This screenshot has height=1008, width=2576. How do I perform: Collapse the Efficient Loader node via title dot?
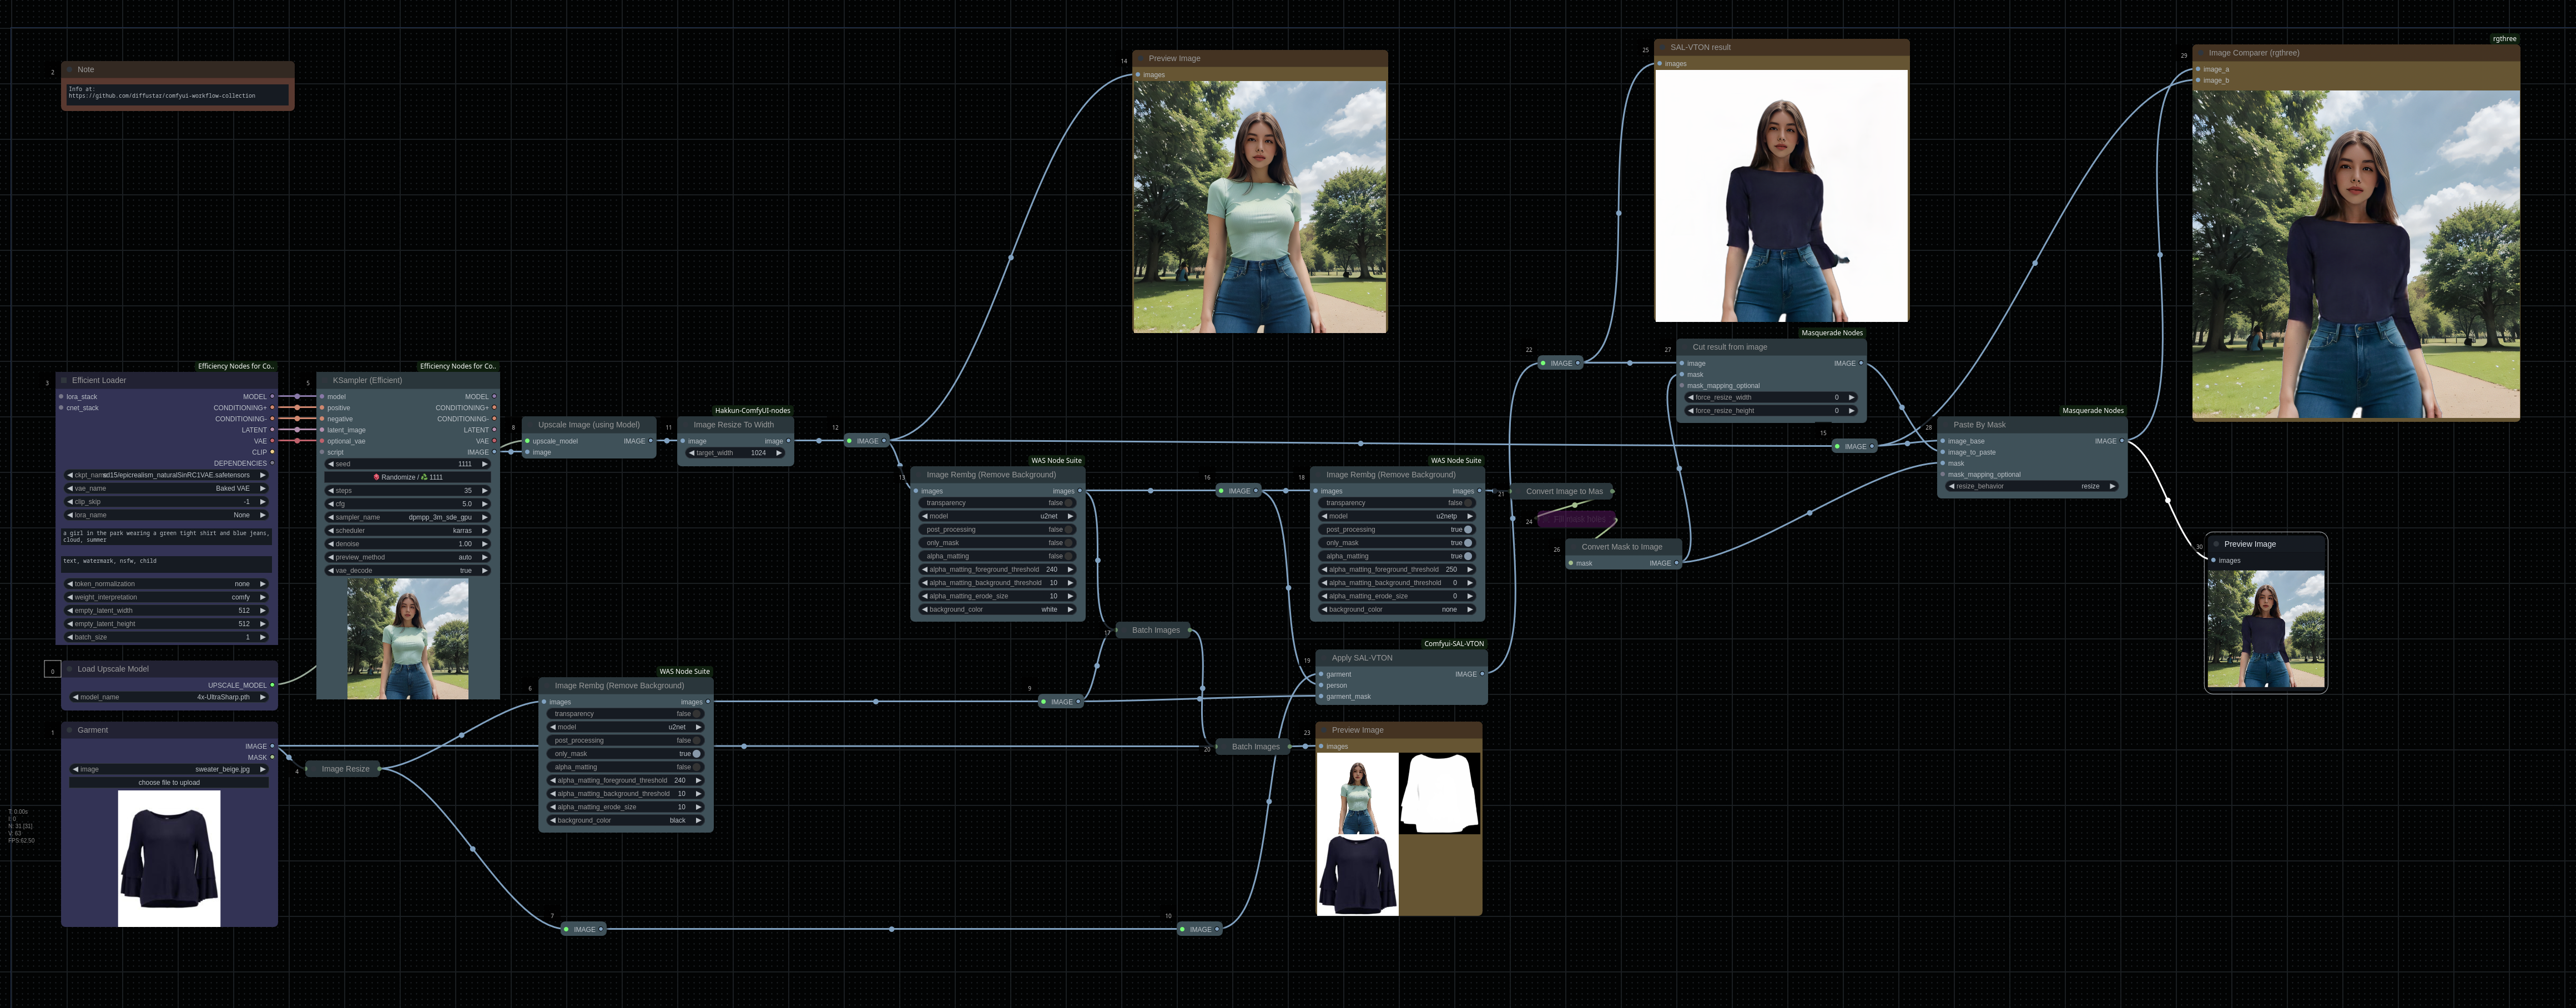tap(63, 380)
